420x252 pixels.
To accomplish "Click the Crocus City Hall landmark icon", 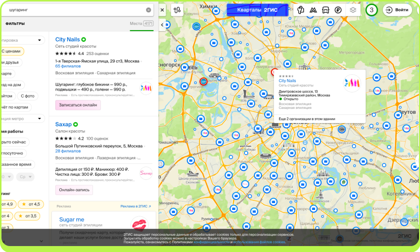I will pos(192,67).
